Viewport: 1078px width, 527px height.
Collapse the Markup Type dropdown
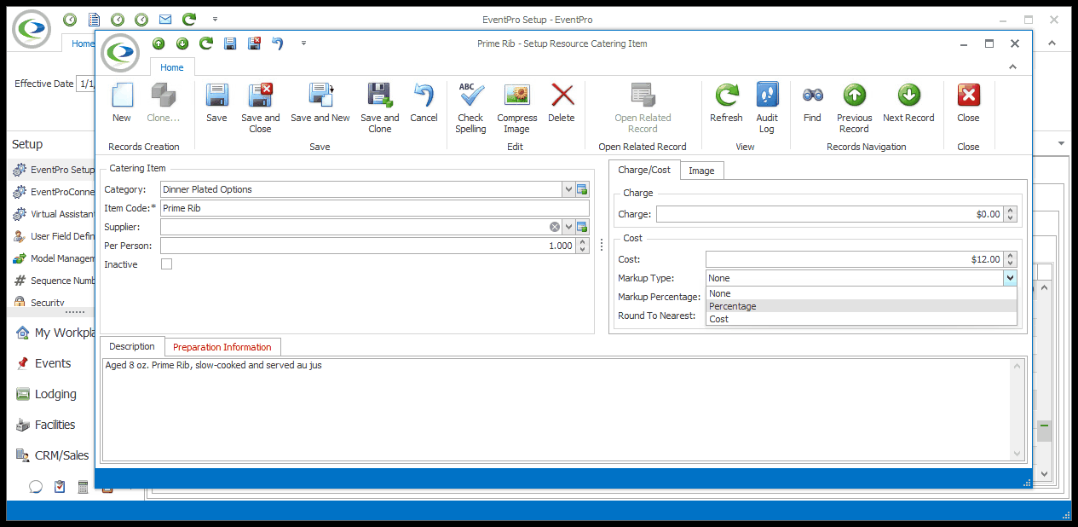click(1010, 278)
